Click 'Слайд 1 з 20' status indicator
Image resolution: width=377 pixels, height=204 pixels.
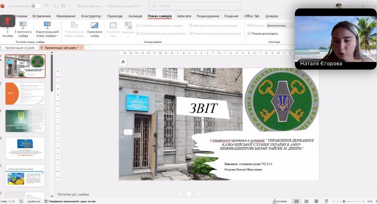tap(8, 201)
